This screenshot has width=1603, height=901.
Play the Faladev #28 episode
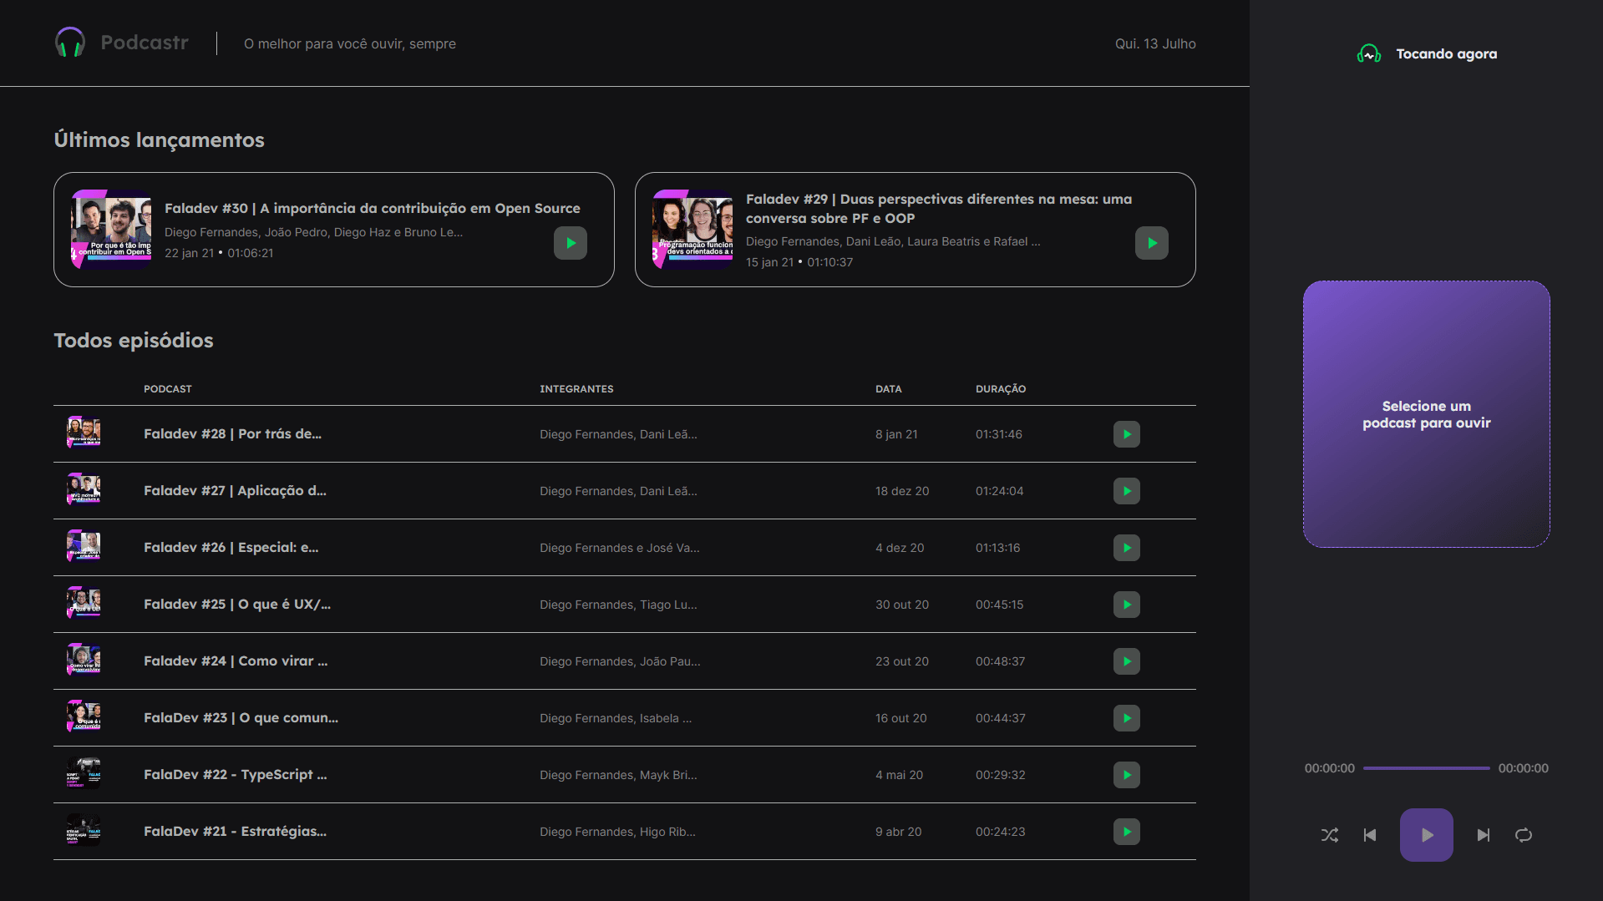tap(1126, 434)
